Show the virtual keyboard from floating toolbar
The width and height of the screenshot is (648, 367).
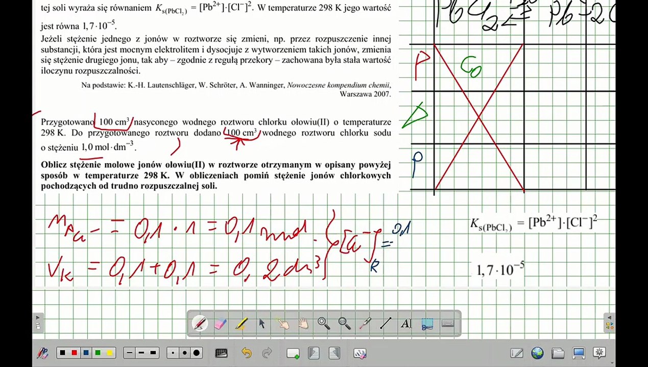[x=448, y=324]
